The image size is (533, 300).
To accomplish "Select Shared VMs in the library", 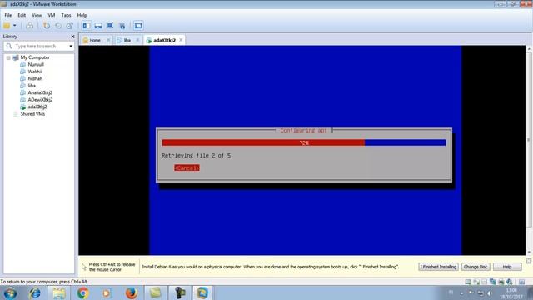I will coord(32,114).
